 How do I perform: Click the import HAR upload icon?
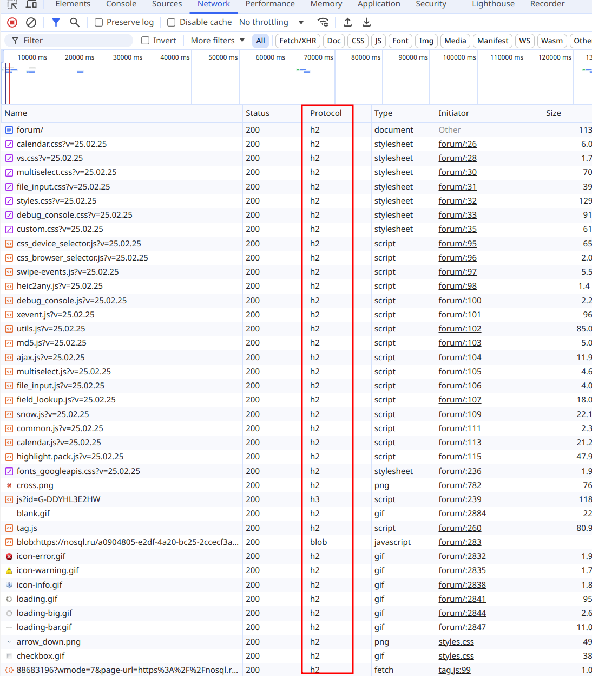point(348,22)
